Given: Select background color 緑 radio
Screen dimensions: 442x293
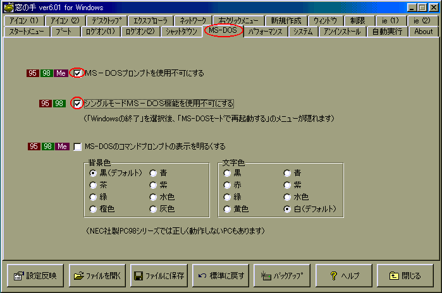Looking at the screenshot, I should tap(93, 197).
